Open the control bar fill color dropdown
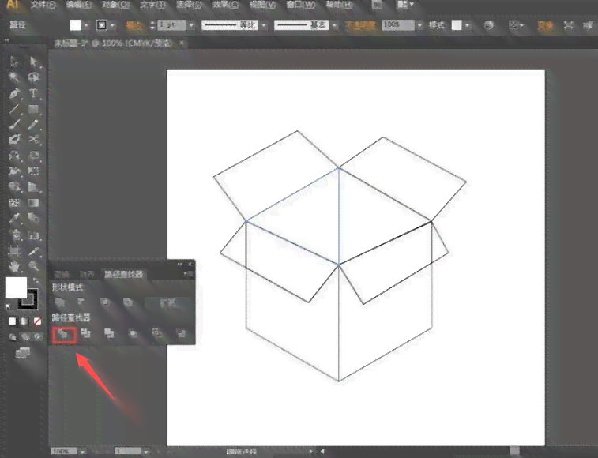This screenshot has width=598, height=458. click(87, 25)
